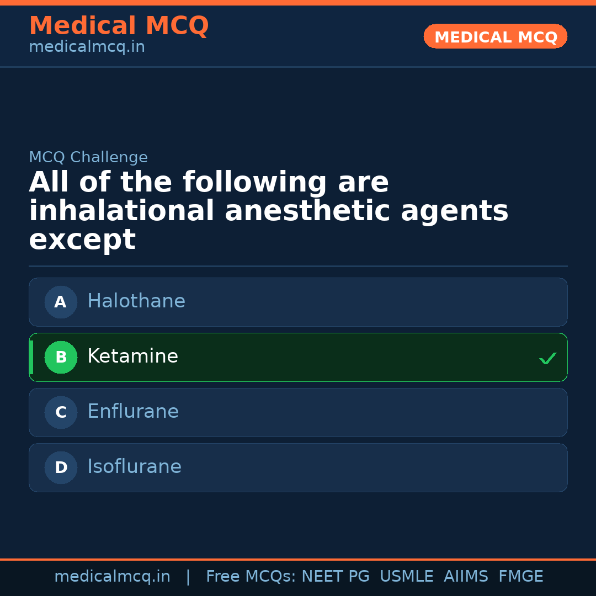The width and height of the screenshot is (596, 596).
Task: Click the letter A circle badge
Action: coord(61,302)
